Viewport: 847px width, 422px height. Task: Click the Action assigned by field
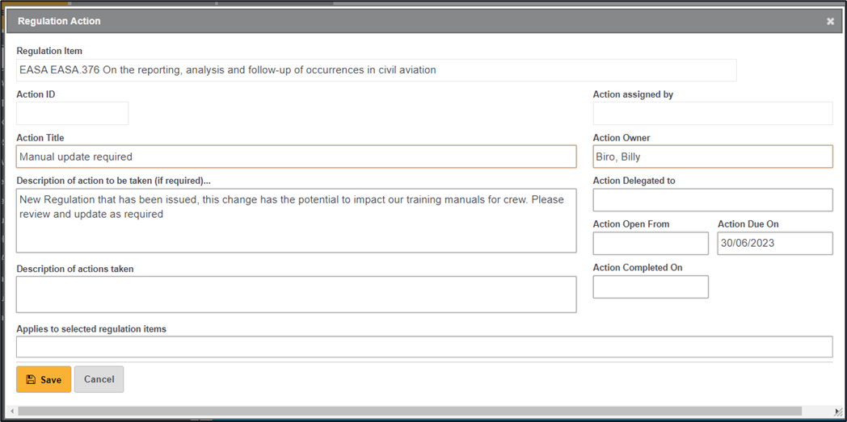click(x=712, y=114)
